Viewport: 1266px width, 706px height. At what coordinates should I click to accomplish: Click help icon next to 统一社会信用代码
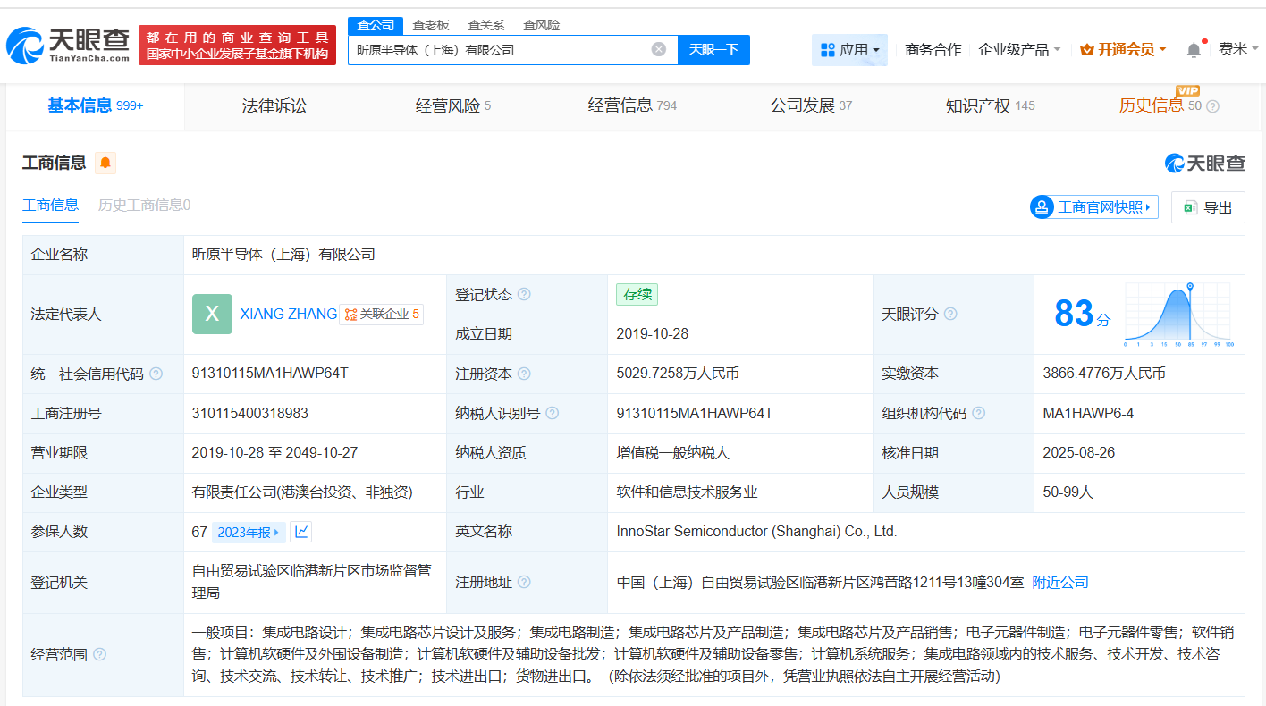[156, 374]
